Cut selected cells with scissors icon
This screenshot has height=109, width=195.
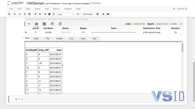(x=20, y=14)
